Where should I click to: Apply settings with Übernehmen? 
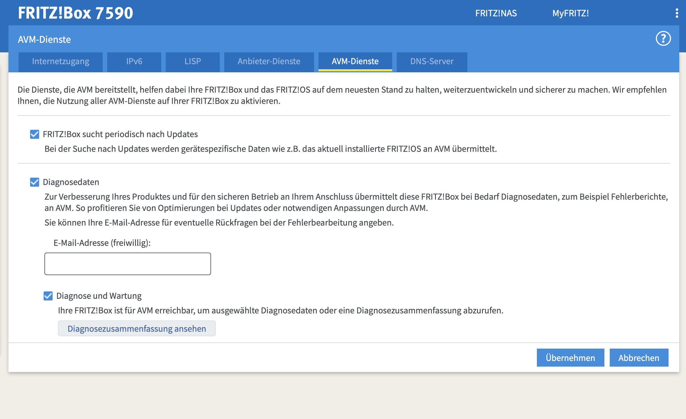click(x=571, y=358)
